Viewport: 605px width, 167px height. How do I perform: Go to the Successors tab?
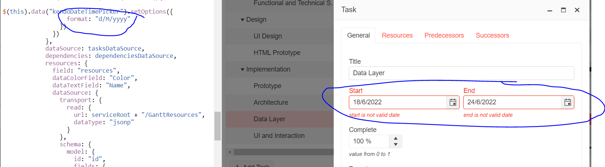[x=492, y=35]
